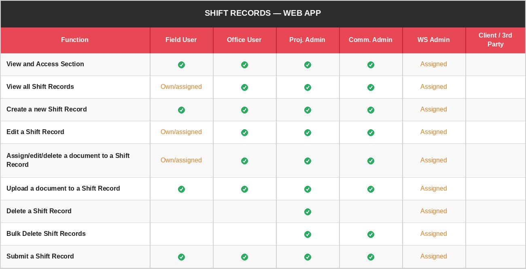
Task: Select the WS Admin column header
Action: click(433, 40)
